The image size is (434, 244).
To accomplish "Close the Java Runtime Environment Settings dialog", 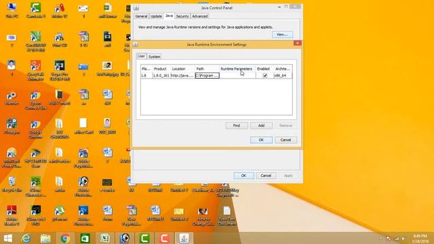I will (297, 43).
